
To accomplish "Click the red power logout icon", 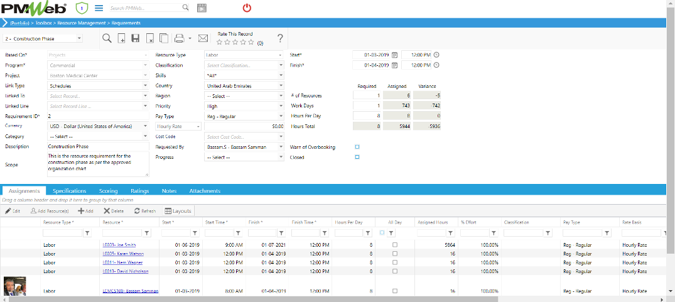I will (x=247, y=8).
